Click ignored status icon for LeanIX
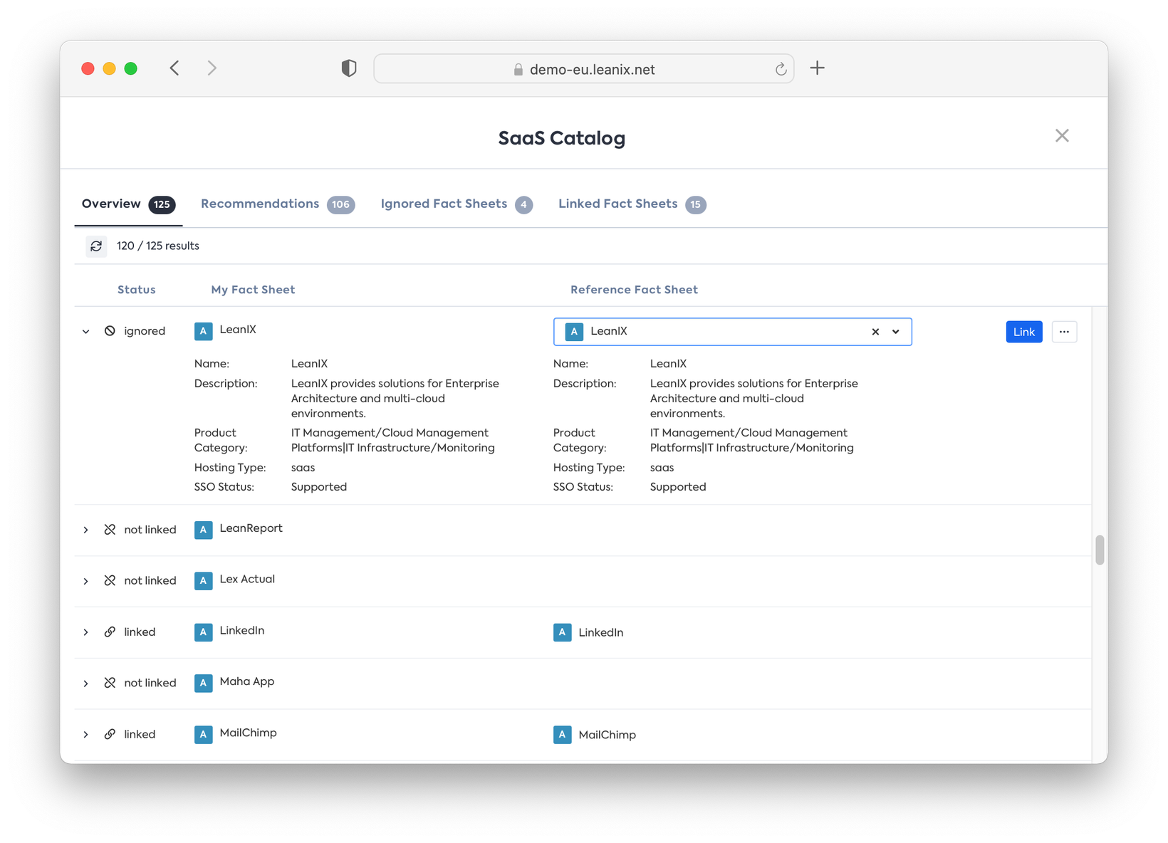This screenshot has height=843, width=1168. [110, 331]
